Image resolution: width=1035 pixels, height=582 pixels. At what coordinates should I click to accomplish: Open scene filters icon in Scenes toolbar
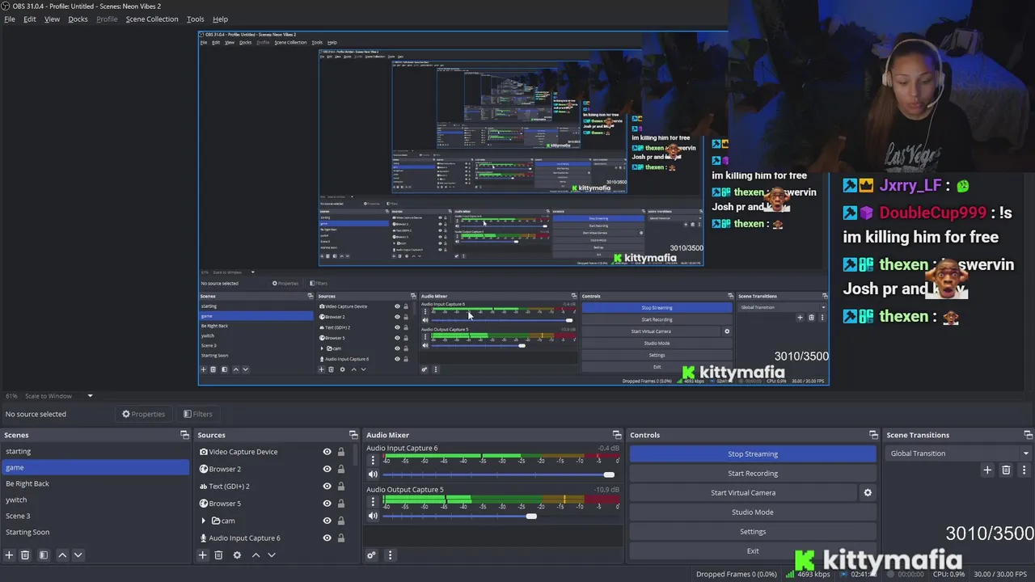(x=44, y=555)
